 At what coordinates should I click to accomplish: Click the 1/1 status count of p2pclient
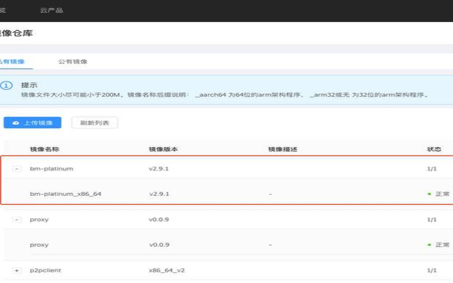point(431,271)
